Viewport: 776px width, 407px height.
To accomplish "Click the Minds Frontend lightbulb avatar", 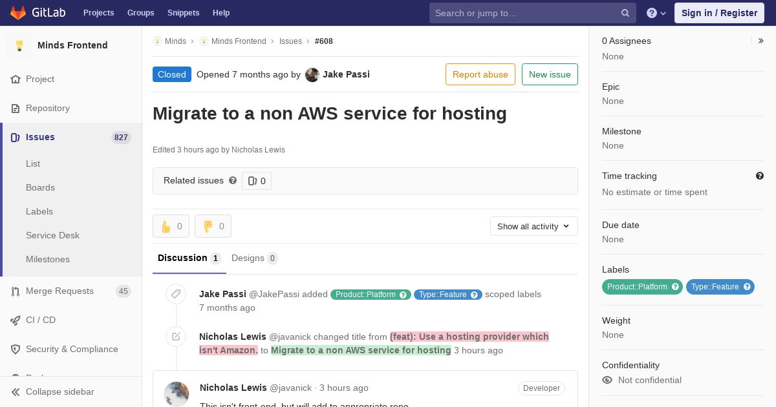I will [19, 45].
